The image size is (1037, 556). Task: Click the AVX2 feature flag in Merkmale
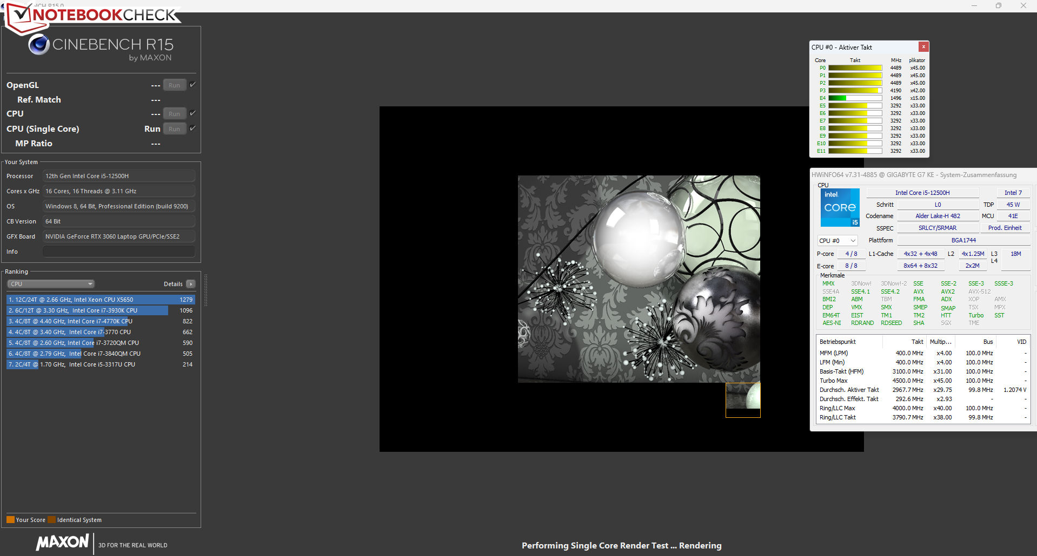tap(948, 291)
